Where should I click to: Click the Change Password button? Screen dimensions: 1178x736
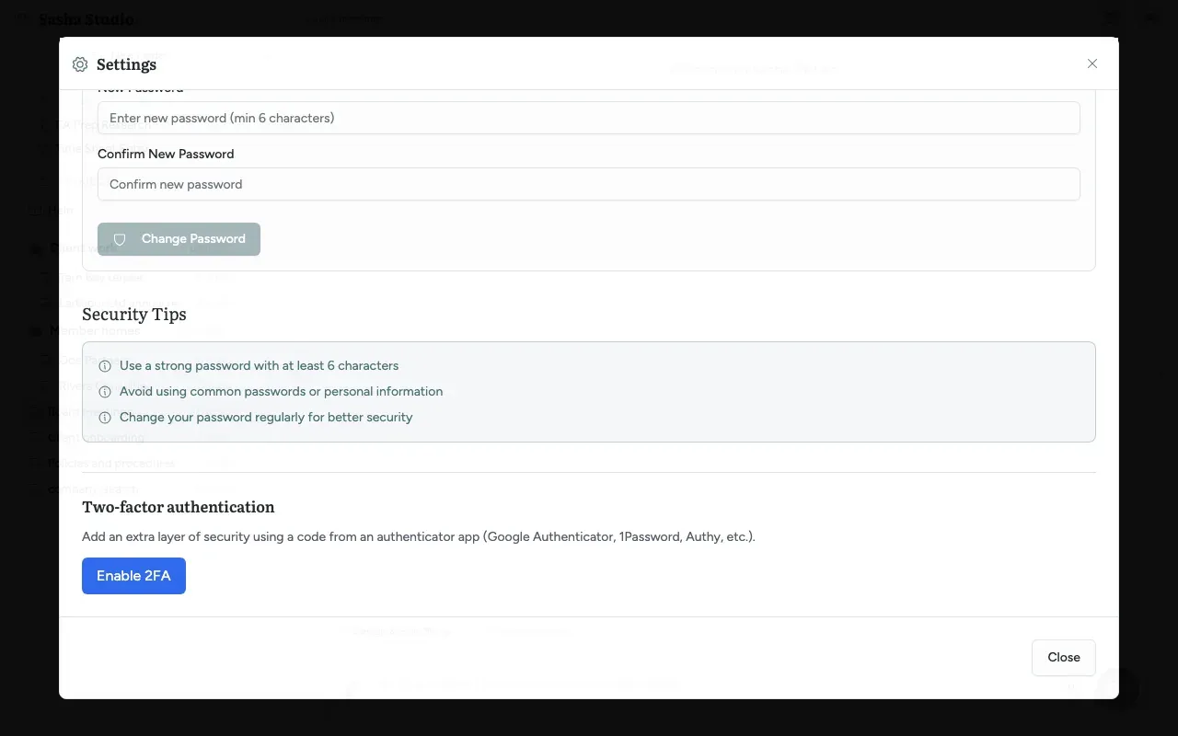(179, 239)
